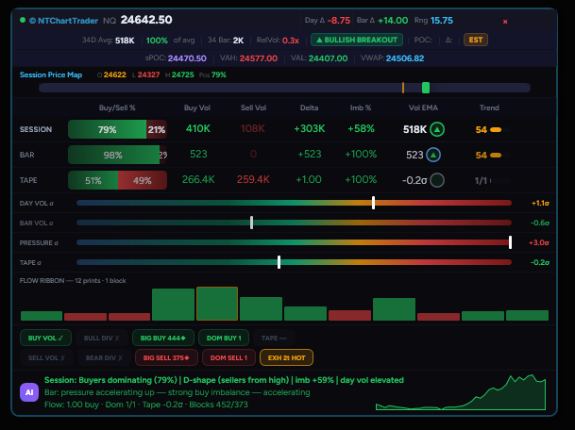This screenshot has width=575, height=430.
Task: Click the Bar trend orange pill indicator
Action: (x=496, y=156)
